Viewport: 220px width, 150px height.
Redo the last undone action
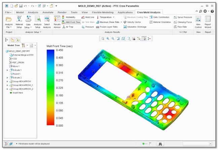(33, 6)
